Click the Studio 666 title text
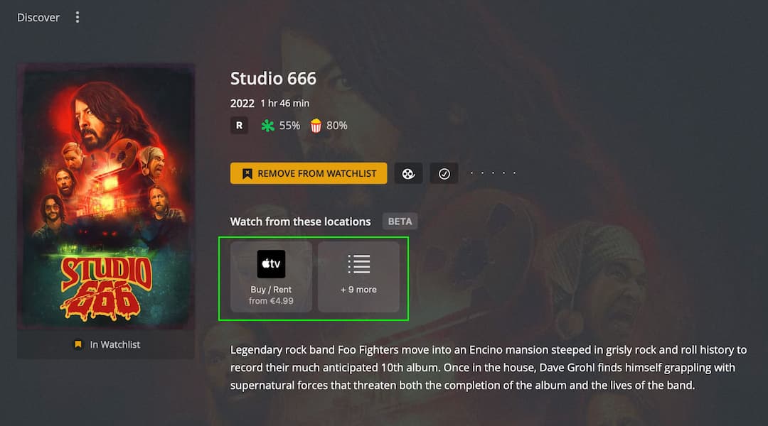 click(273, 78)
